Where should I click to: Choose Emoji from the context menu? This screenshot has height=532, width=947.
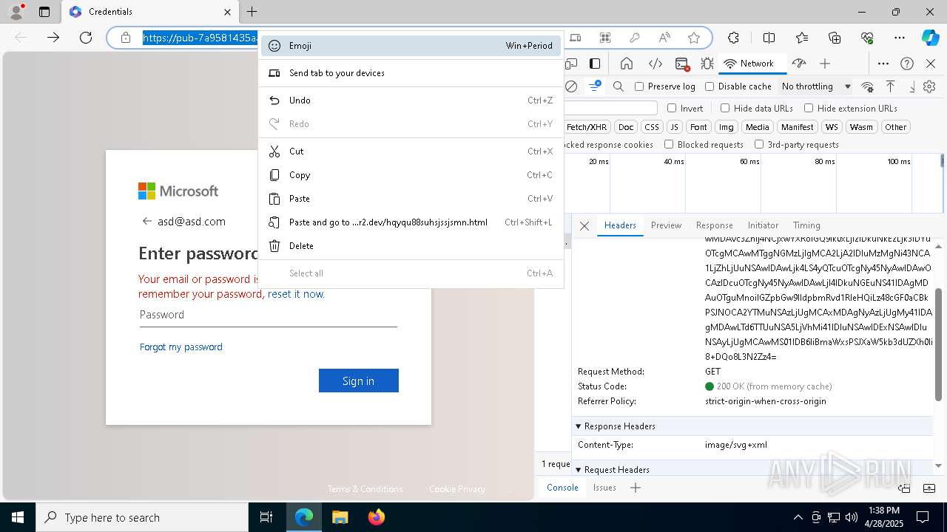point(411,46)
